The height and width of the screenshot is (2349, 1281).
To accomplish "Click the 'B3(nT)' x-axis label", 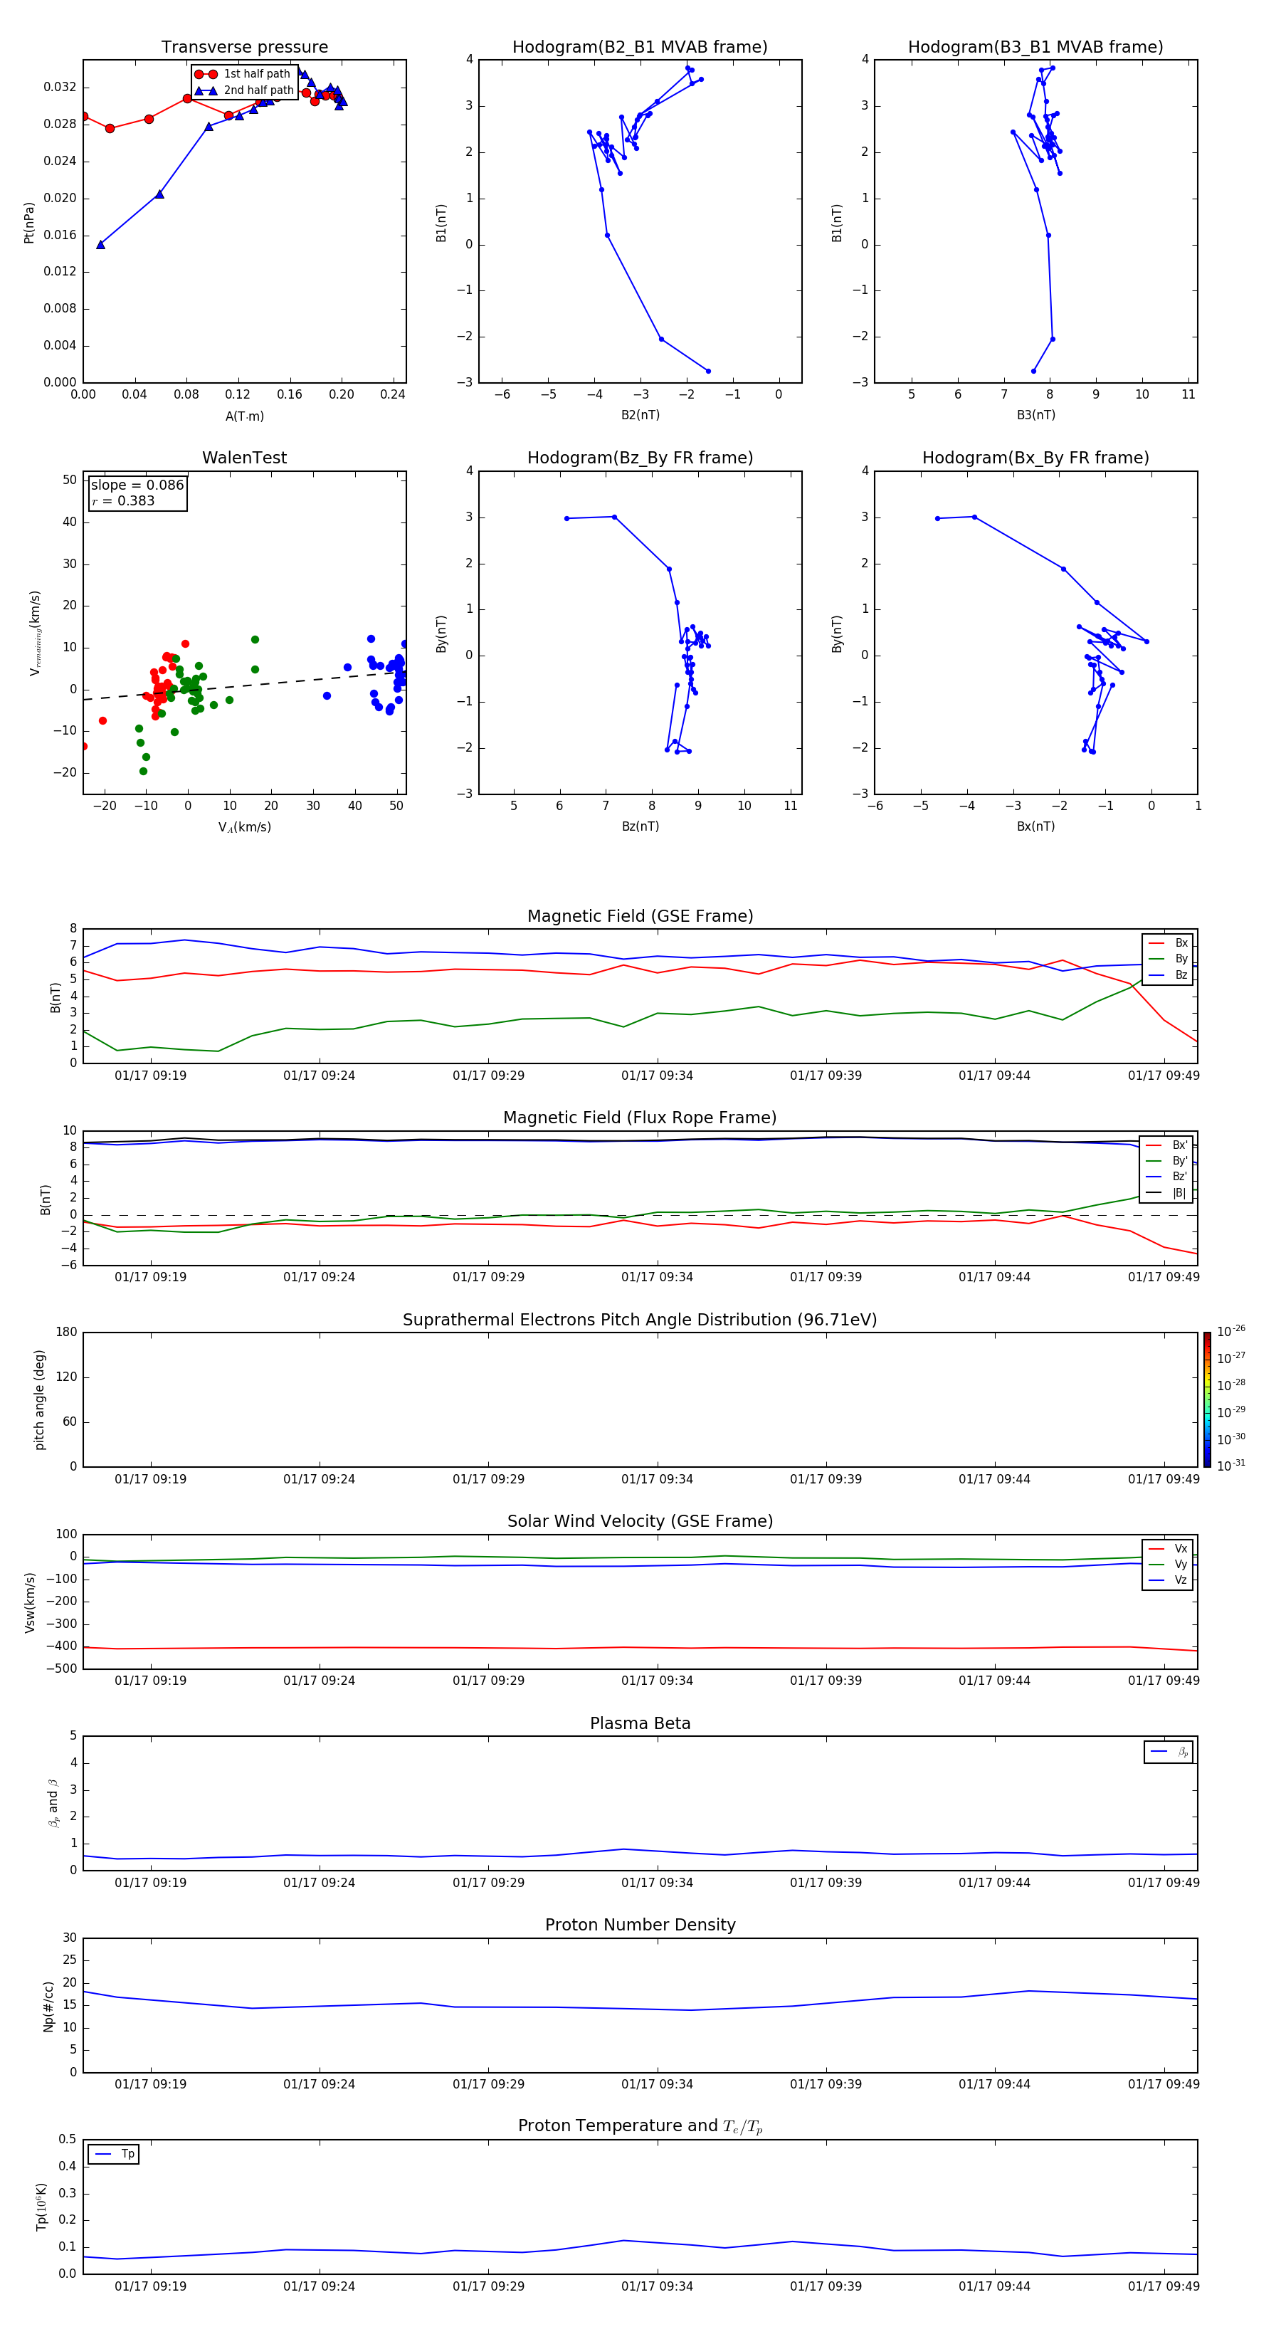I will tap(1035, 415).
